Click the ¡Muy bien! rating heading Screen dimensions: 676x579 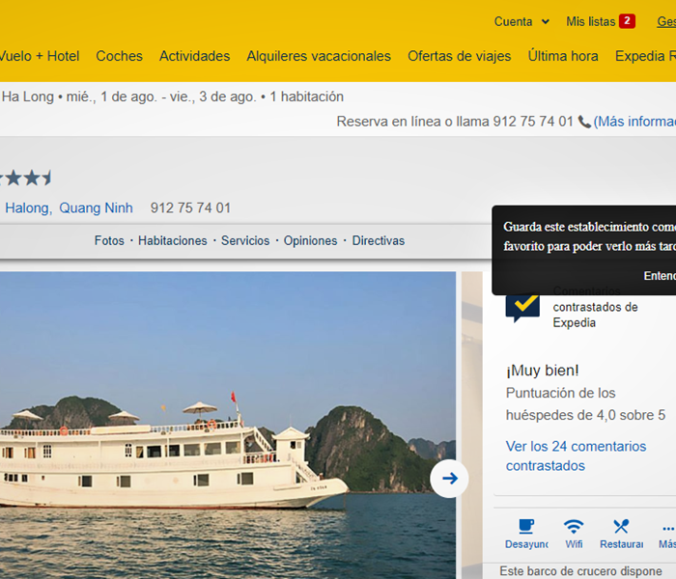[543, 371]
